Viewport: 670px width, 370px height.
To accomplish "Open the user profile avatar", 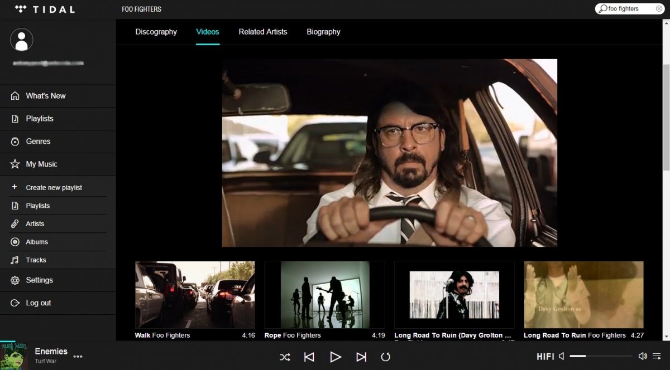I will pyautogui.click(x=22, y=40).
